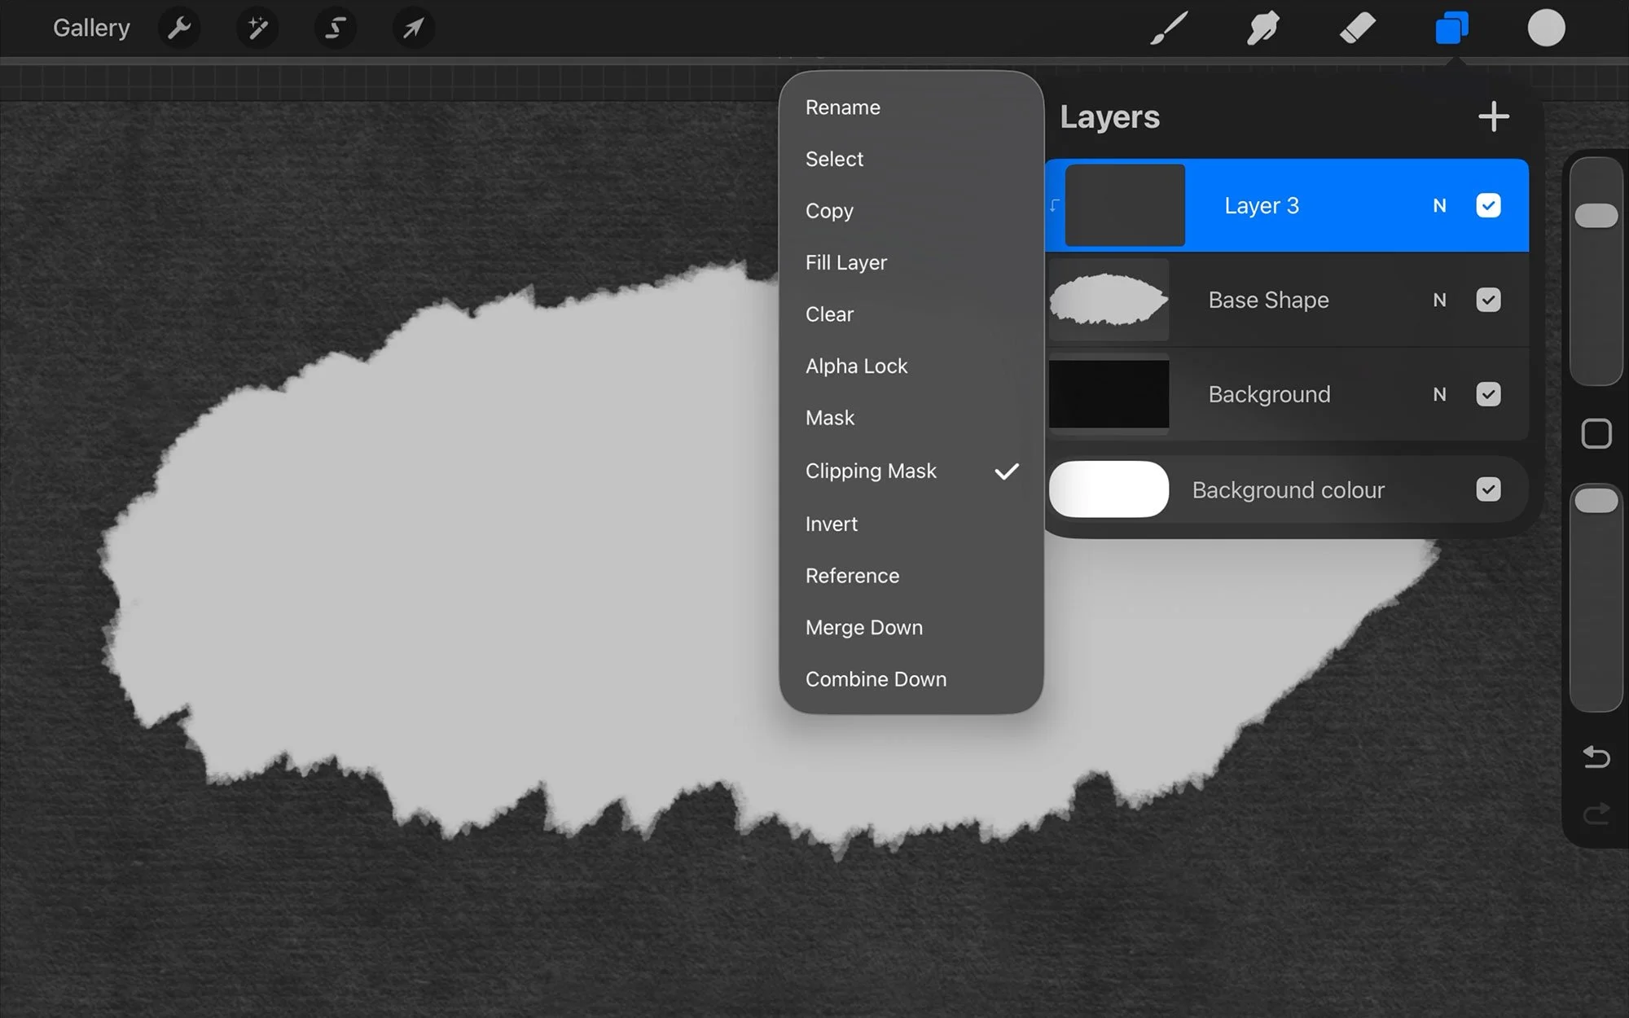
Task: Add a new layer with plus icon
Action: coord(1493,117)
